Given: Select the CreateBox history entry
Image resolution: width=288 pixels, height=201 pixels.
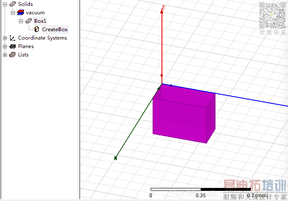Looking at the screenshot, I should [55, 29].
